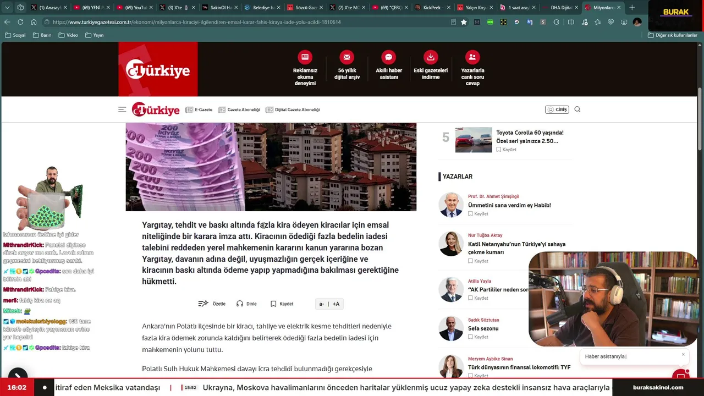Click the bookmark star in the address bar

click(x=464, y=22)
